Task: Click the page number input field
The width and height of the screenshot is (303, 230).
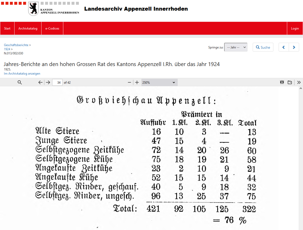Action: tap(57, 82)
